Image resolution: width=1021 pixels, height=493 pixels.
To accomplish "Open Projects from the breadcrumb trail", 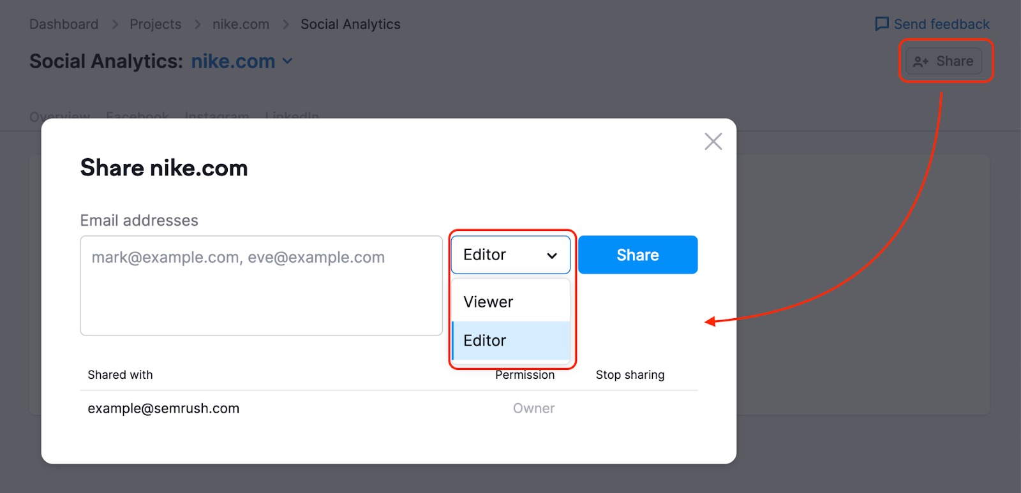I will pyautogui.click(x=155, y=24).
